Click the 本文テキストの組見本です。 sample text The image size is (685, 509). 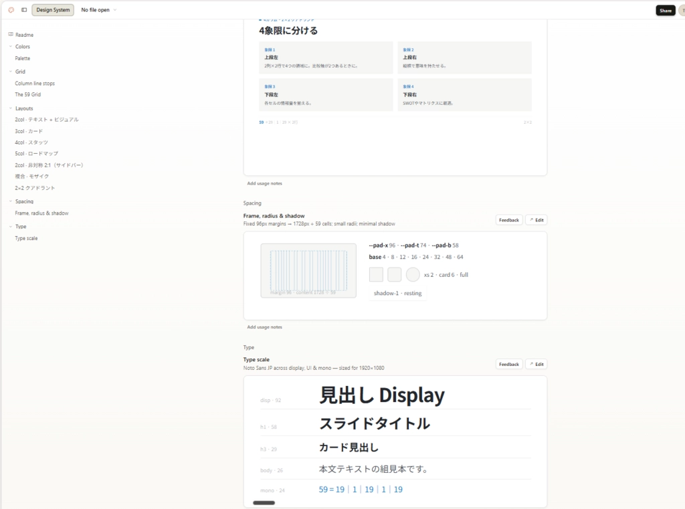(x=373, y=470)
